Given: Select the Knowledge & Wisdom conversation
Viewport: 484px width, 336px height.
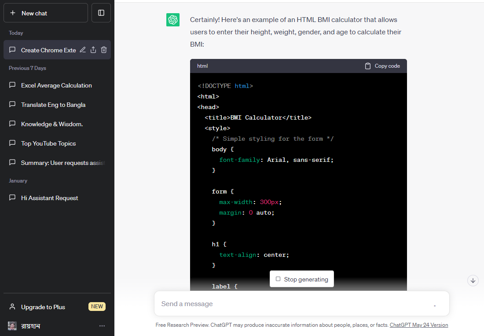Looking at the screenshot, I should point(52,124).
